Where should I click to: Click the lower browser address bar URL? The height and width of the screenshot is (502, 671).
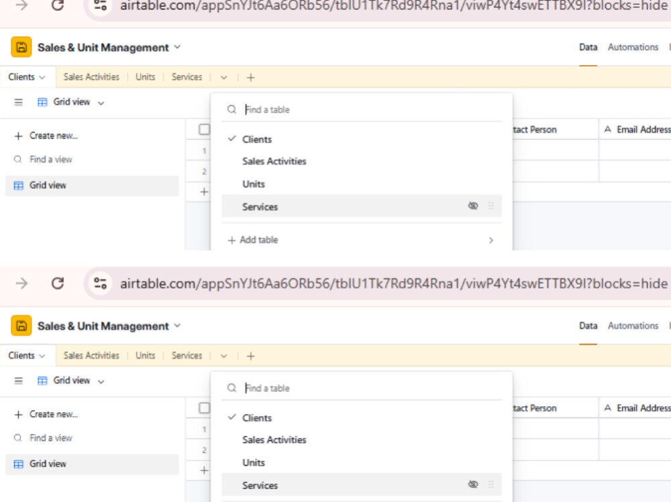click(x=394, y=284)
